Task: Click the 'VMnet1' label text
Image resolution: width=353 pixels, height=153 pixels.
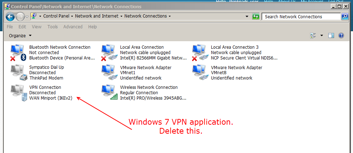Action: [128, 73]
